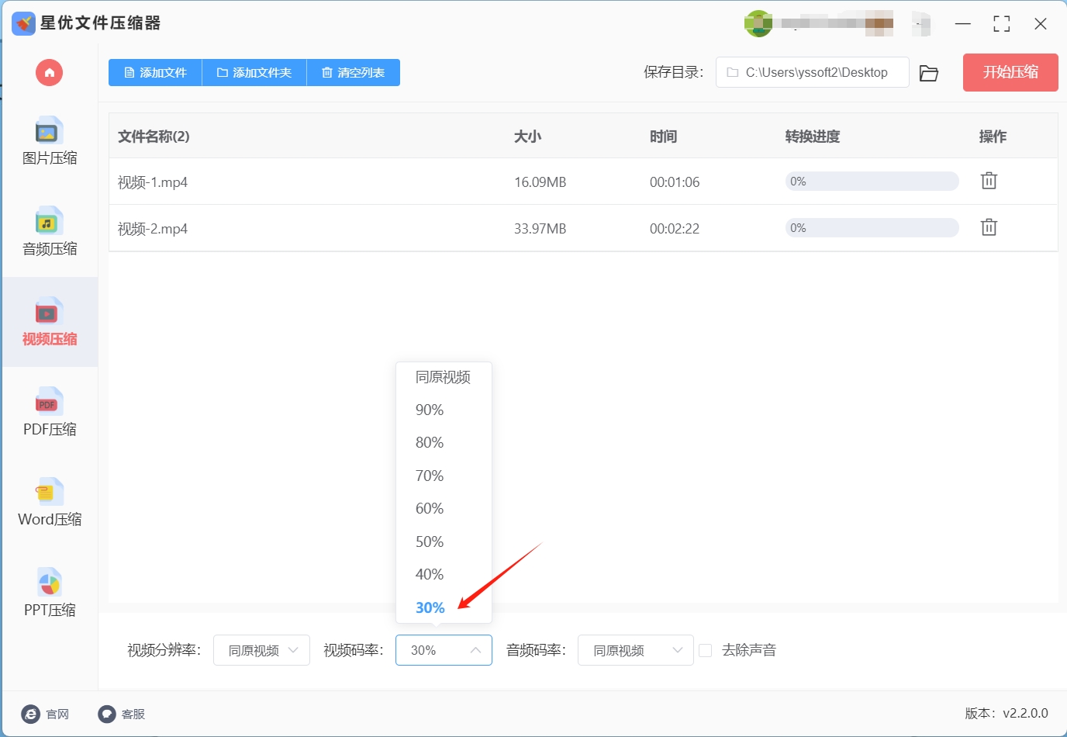Start compression with 开始压缩 button

(1010, 72)
